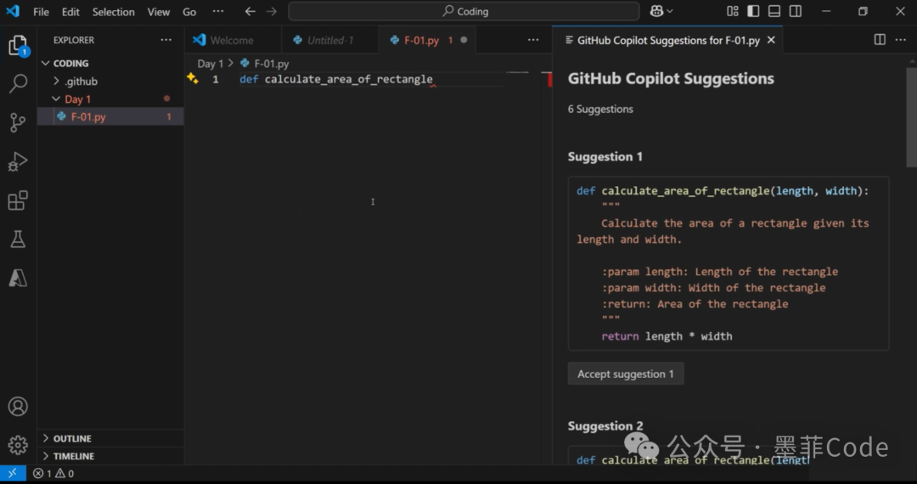Open the Explorer view in activity bar
Screen dimensions: 917x484
18,46
